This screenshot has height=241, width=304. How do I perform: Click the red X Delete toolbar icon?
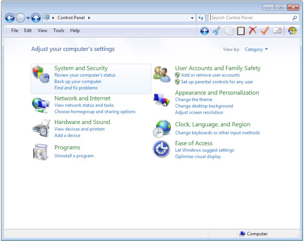pos(253,31)
